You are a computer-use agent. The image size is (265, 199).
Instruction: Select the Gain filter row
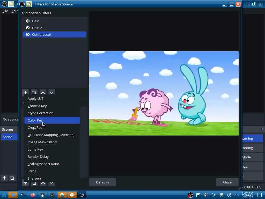click(54, 21)
